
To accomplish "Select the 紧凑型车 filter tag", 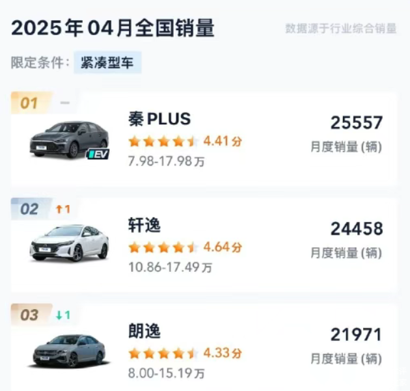I will coord(107,62).
